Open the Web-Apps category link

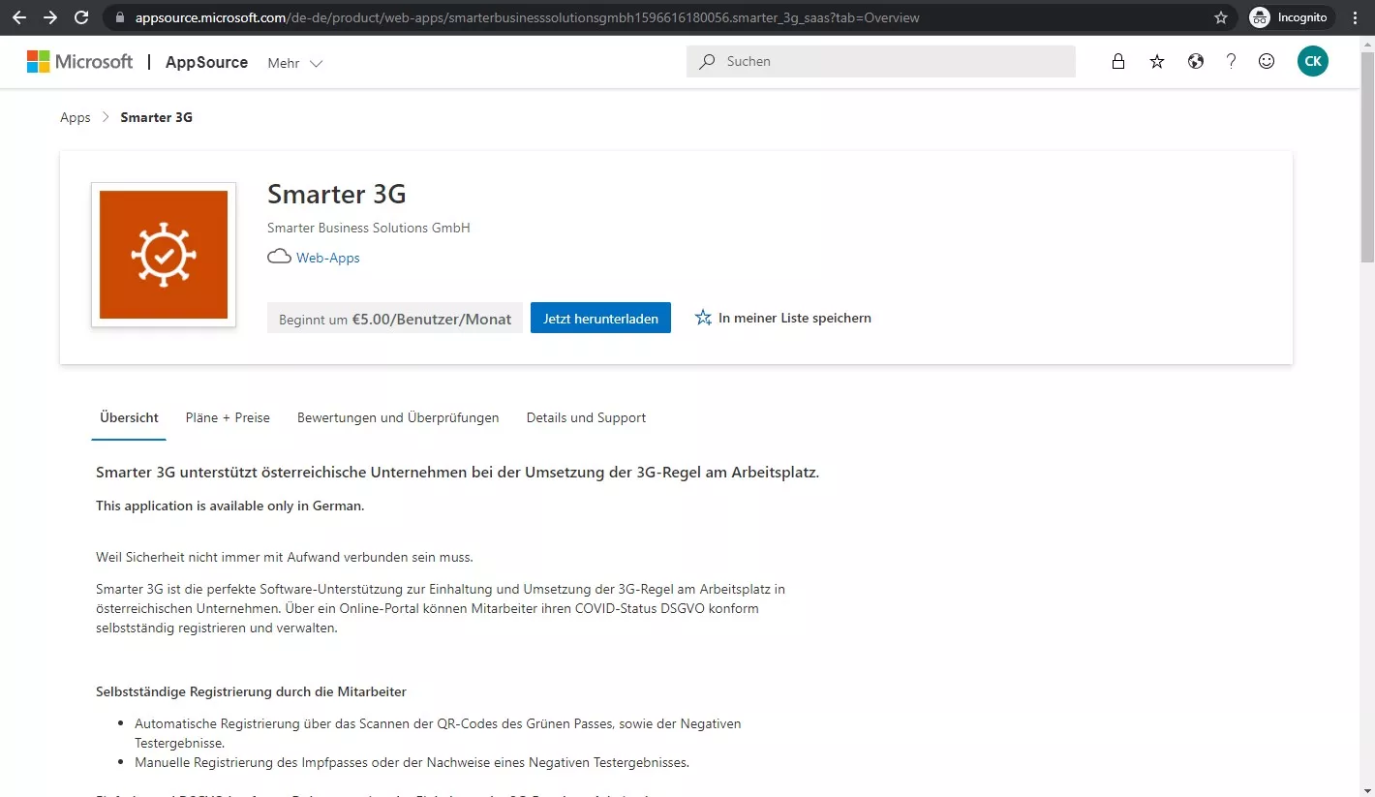tap(328, 258)
